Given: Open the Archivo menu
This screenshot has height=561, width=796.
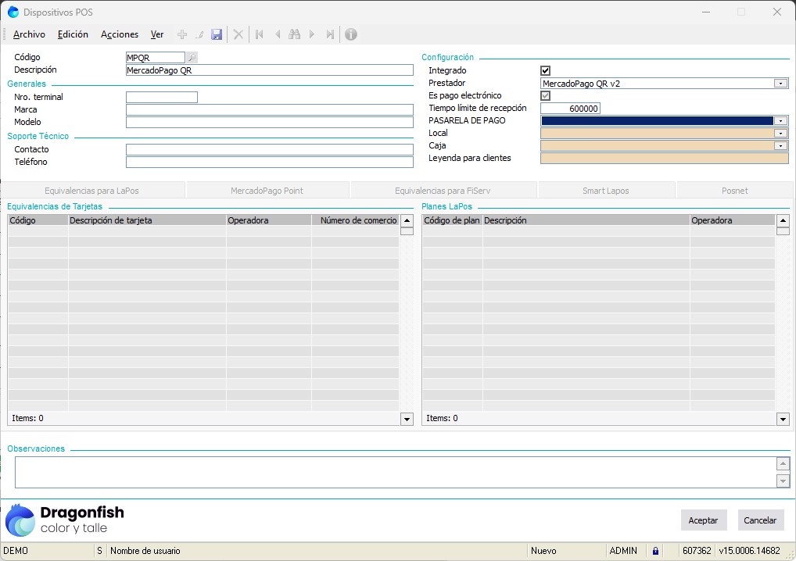Looking at the screenshot, I should 29,34.
